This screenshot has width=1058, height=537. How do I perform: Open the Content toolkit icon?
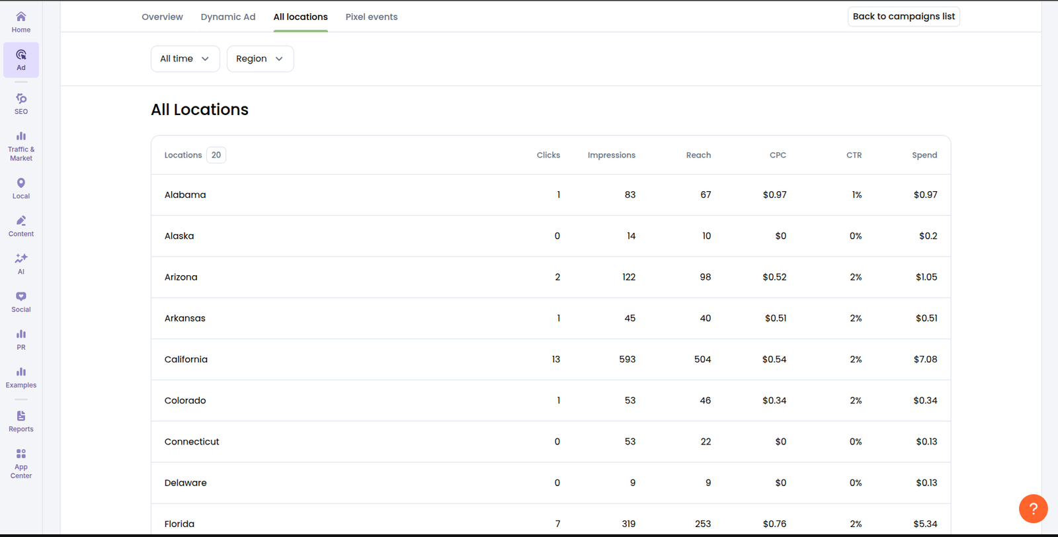[21, 226]
